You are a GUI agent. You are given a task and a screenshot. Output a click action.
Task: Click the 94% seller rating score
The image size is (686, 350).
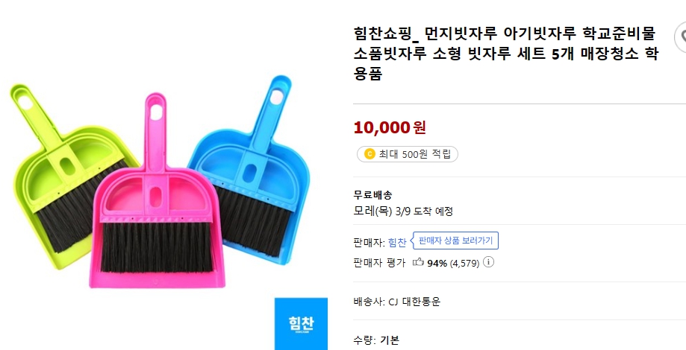437,262
